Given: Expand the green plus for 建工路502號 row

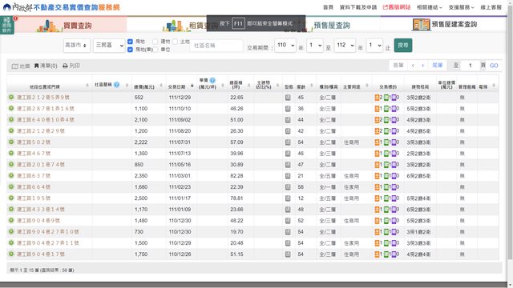Looking at the screenshot, I should tap(11, 142).
